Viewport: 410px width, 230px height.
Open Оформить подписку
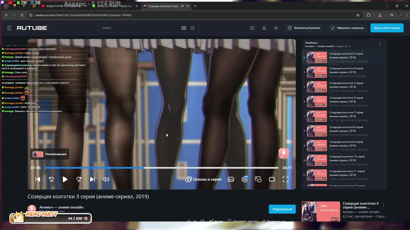pyautogui.click(x=347, y=28)
